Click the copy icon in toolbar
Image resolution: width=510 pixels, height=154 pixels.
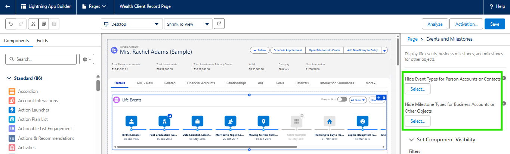point(44,24)
